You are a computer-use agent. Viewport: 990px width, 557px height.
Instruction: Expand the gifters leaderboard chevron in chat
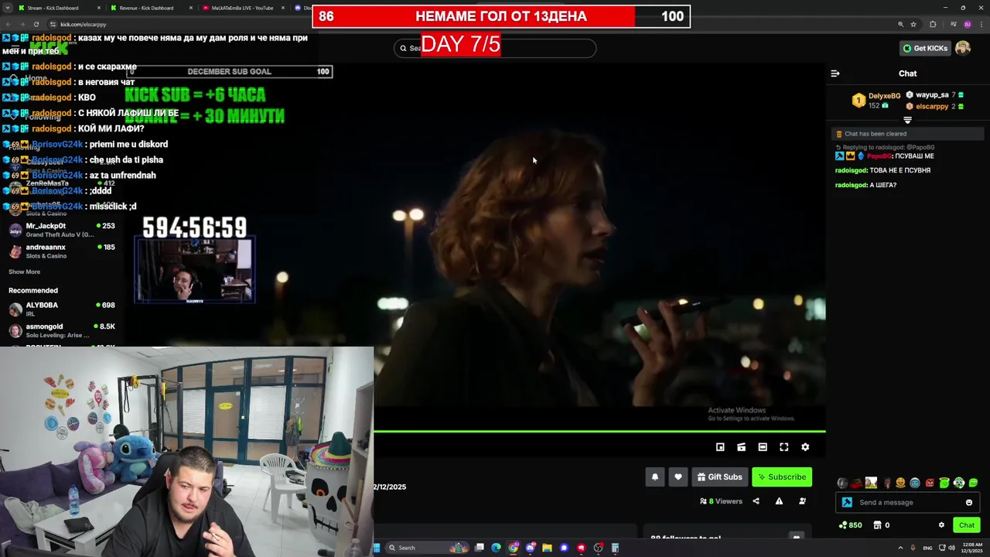908,120
